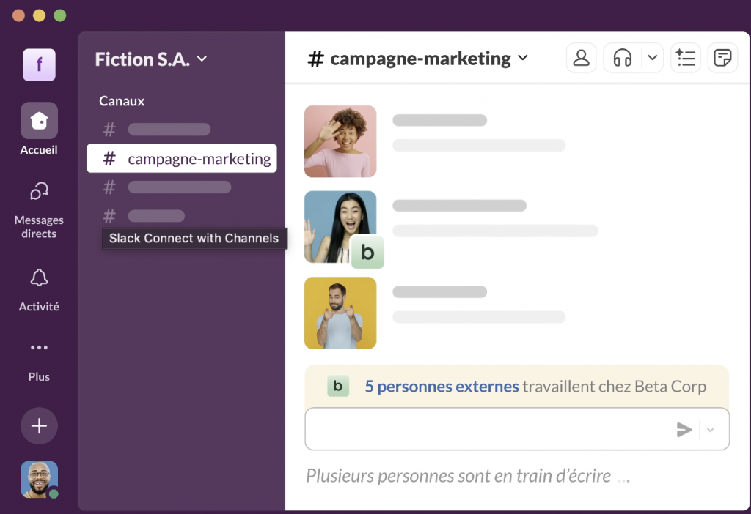Click the "5 personnes externes" link

pyautogui.click(x=442, y=387)
